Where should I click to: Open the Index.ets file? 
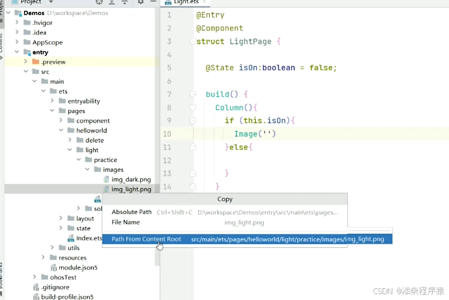89,238
